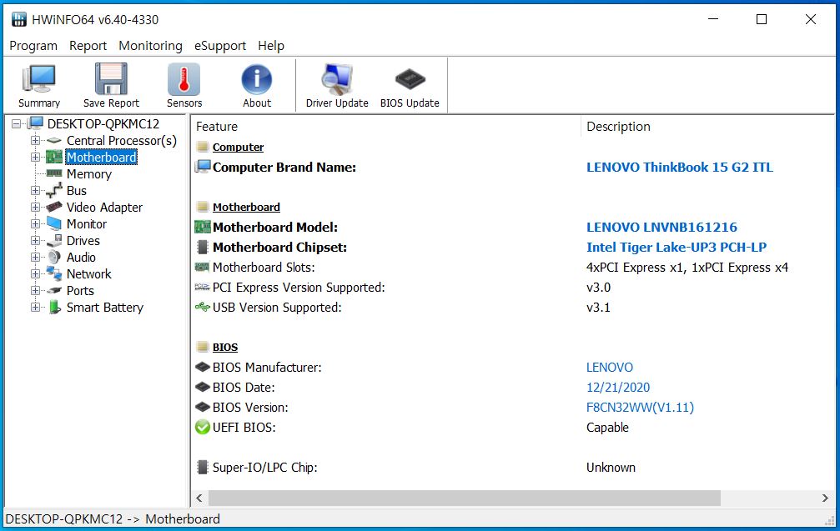Click the Ports connector icon
Viewport: 840px width, 531px height.
54,291
